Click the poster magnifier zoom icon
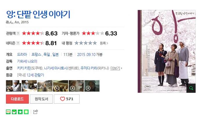Screen dimensions: 203x125 tap(191, 88)
